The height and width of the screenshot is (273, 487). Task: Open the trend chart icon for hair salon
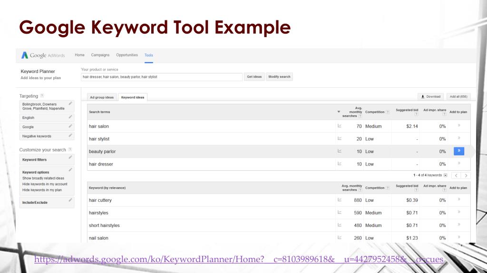click(340, 126)
